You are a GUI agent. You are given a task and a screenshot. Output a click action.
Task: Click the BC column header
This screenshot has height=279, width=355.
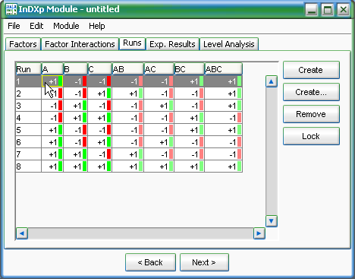[x=189, y=69]
